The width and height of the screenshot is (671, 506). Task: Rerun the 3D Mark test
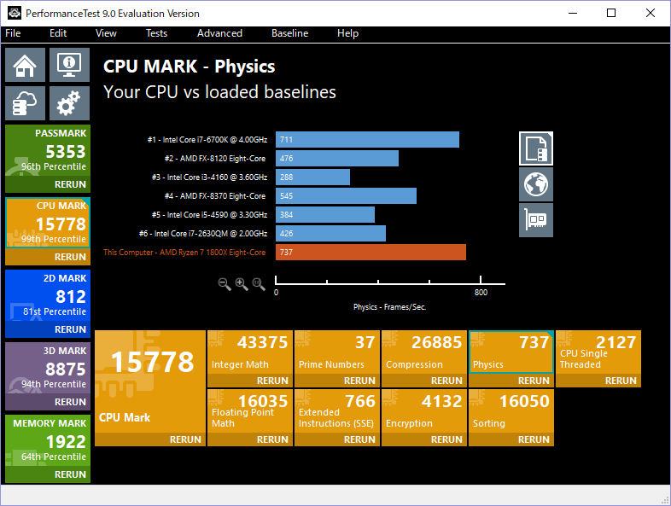point(70,402)
